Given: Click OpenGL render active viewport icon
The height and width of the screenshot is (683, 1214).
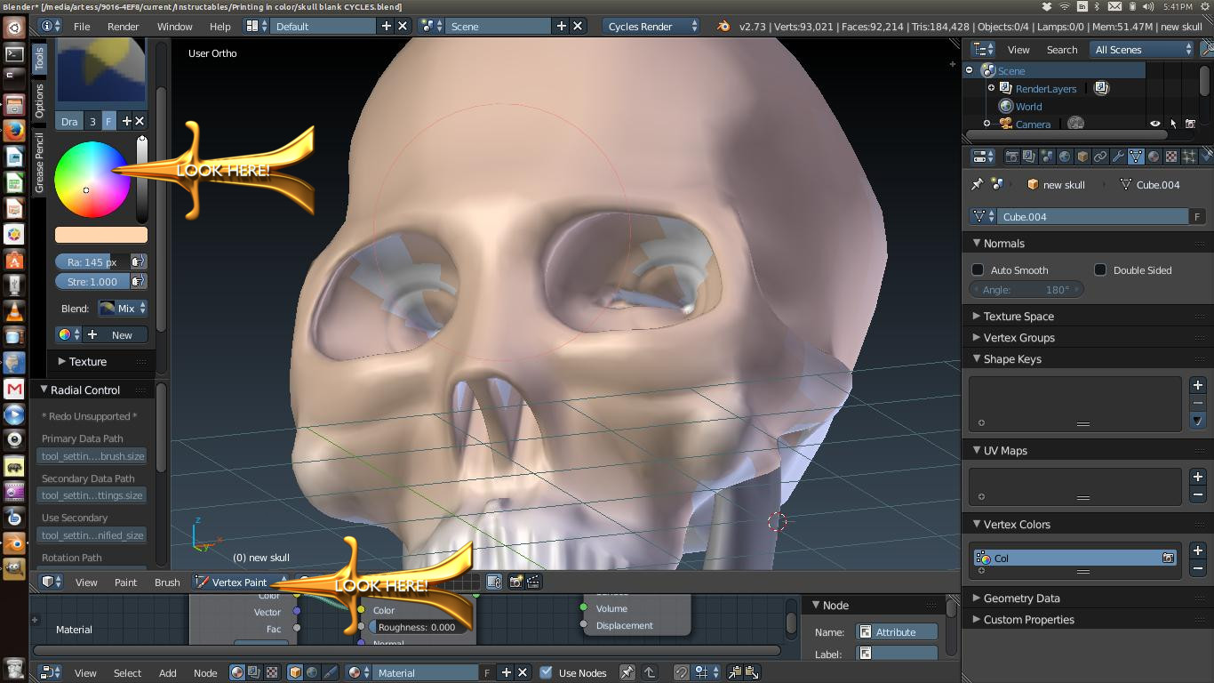Looking at the screenshot, I should coord(515,582).
